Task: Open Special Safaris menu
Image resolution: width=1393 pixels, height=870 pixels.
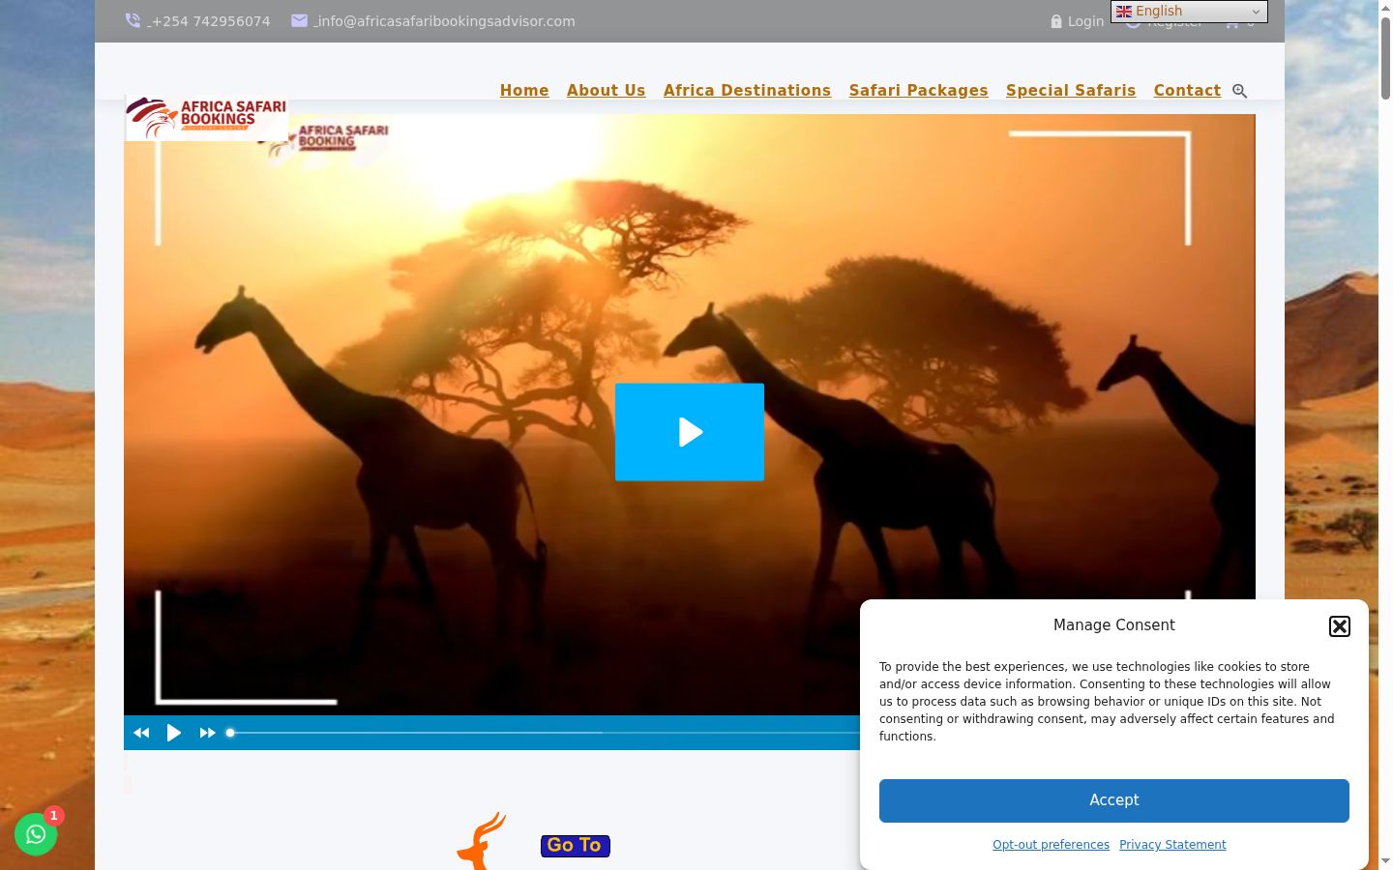Action: coord(1071,90)
